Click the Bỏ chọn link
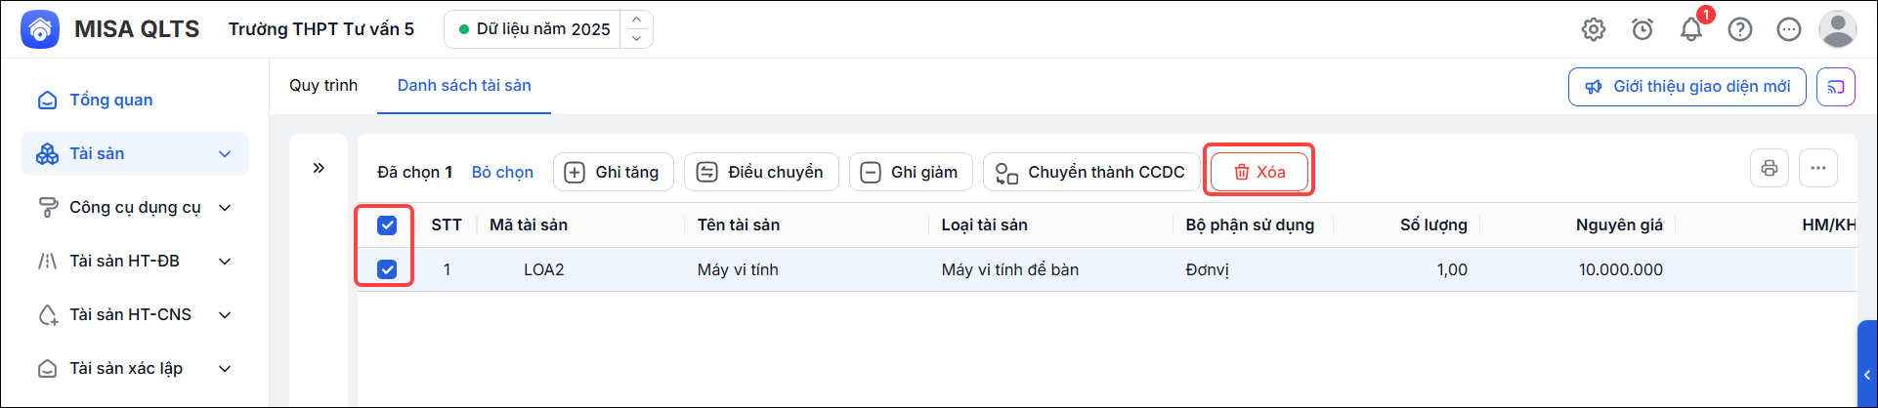The width and height of the screenshot is (1878, 408). pos(502,172)
